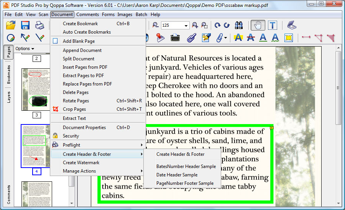345x210 pixels.
Task: Choose Append Document
Action: pyautogui.click(x=98, y=50)
